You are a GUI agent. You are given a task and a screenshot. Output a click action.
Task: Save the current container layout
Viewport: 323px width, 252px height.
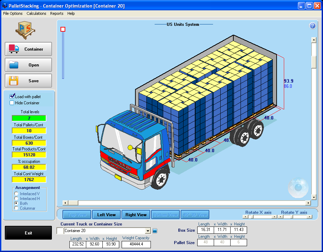click(29, 81)
